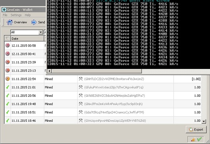Select date 12.11.2015 00:58
Viewport: 210px width, 144px height.
pyautogui.click(x=23, y=46)
